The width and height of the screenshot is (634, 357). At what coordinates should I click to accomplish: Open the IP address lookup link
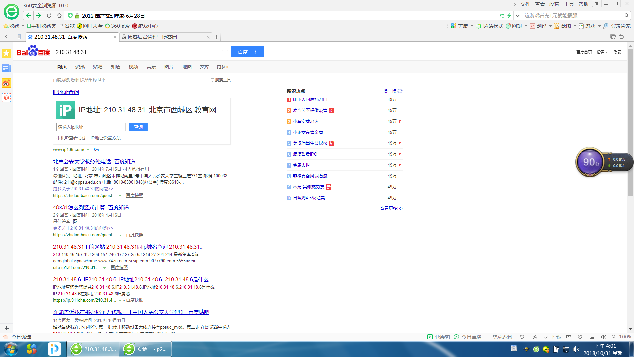pyautogui.click(x=66, y=92)
